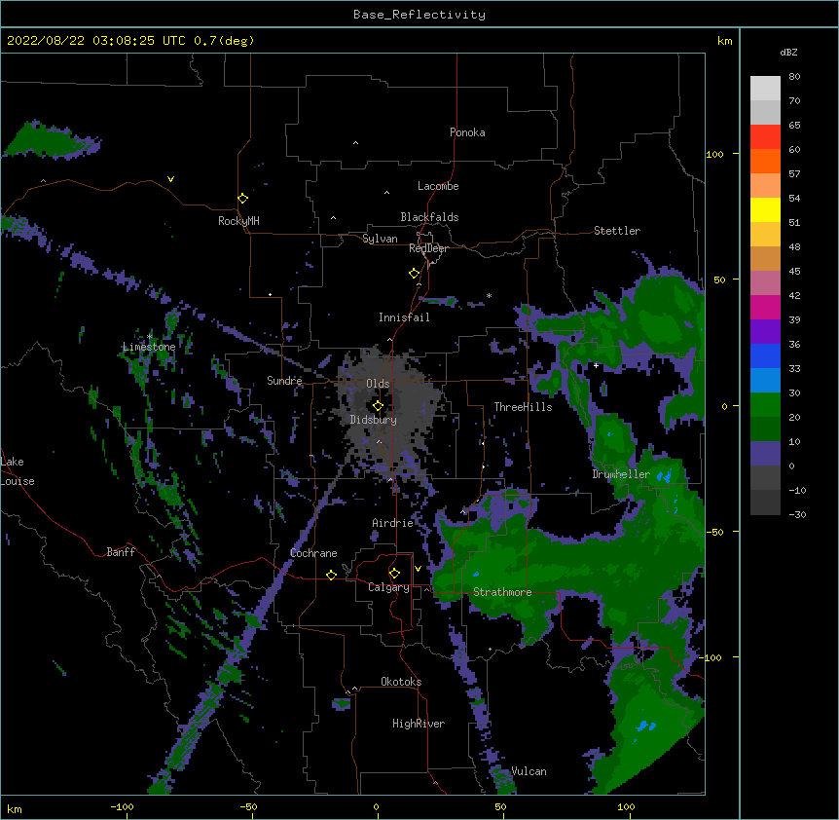Click the yellow diamond marker above Calgary label

pyautogui.click(x=394, y=573)
